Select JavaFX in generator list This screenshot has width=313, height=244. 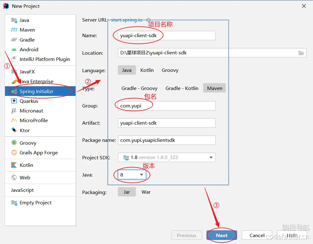[x=40, y=72]
